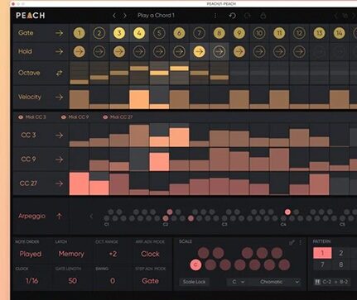This screenshot has height=300, width=357.
Task: Open Clock 1/16 rate selector
Action: pos(31,281)
